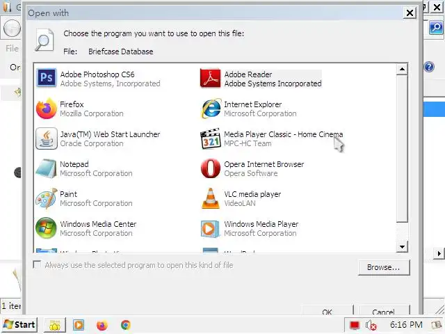Open Google Chrome from the taskbar
The height and width of the screenshot is (334, 445).
click(x=126, y=325)
